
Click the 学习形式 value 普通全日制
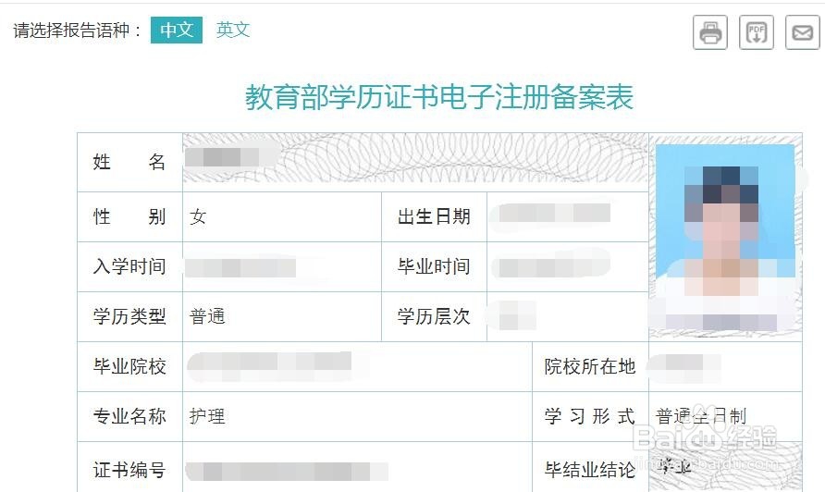pos(701,416)
